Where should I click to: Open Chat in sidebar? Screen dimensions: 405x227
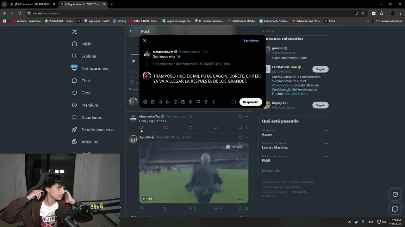click(81, 81)
